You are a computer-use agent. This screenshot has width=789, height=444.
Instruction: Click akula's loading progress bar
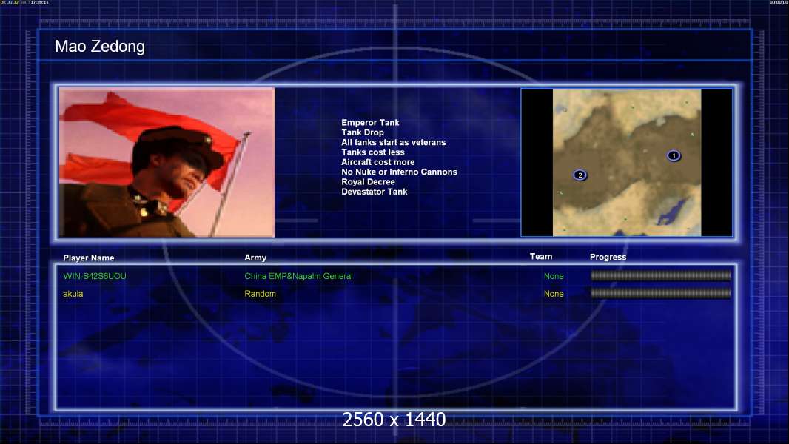click(x=660, y=294)
